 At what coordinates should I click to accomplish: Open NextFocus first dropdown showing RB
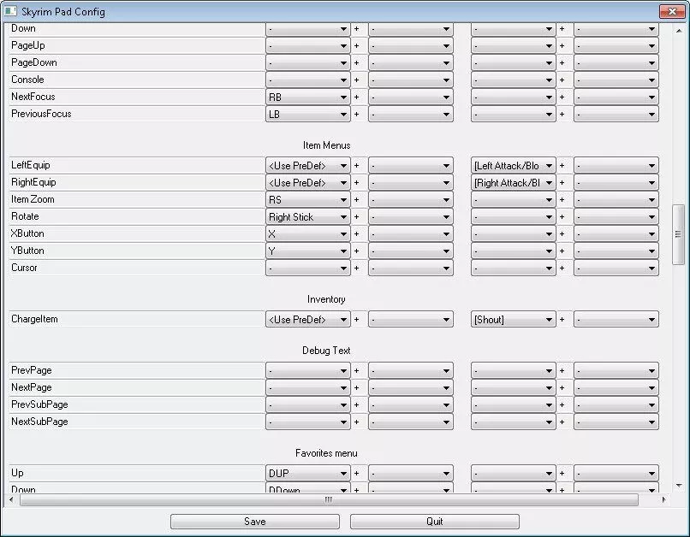tap(307, 97)
